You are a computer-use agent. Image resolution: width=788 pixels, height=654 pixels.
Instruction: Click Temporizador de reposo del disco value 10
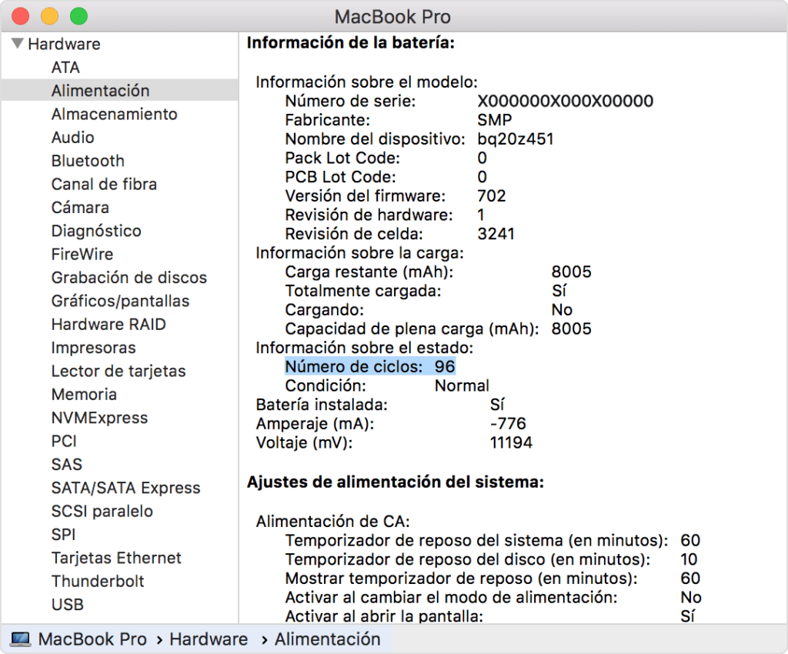(689, 559)
